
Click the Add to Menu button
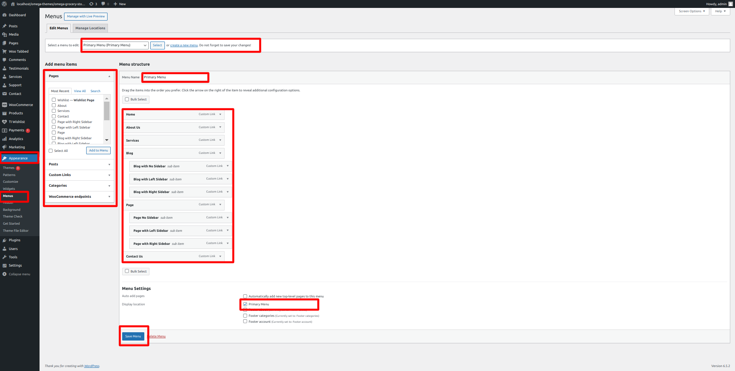tap(98, 150)
